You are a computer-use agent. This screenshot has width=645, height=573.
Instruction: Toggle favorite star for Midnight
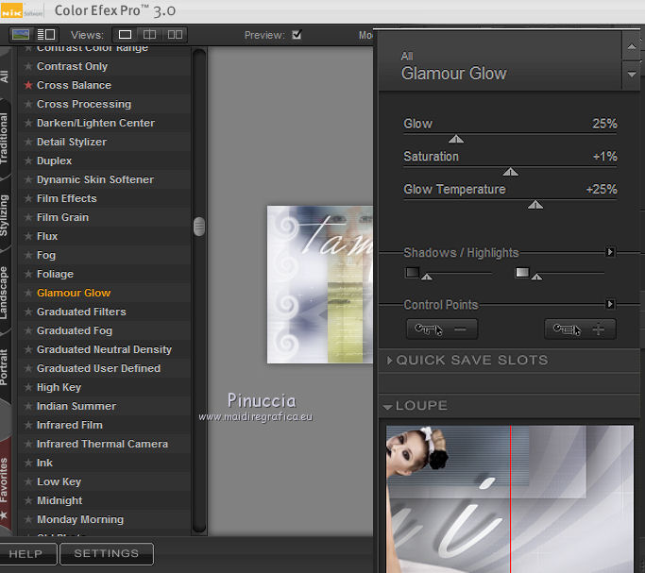click(28, 500)
